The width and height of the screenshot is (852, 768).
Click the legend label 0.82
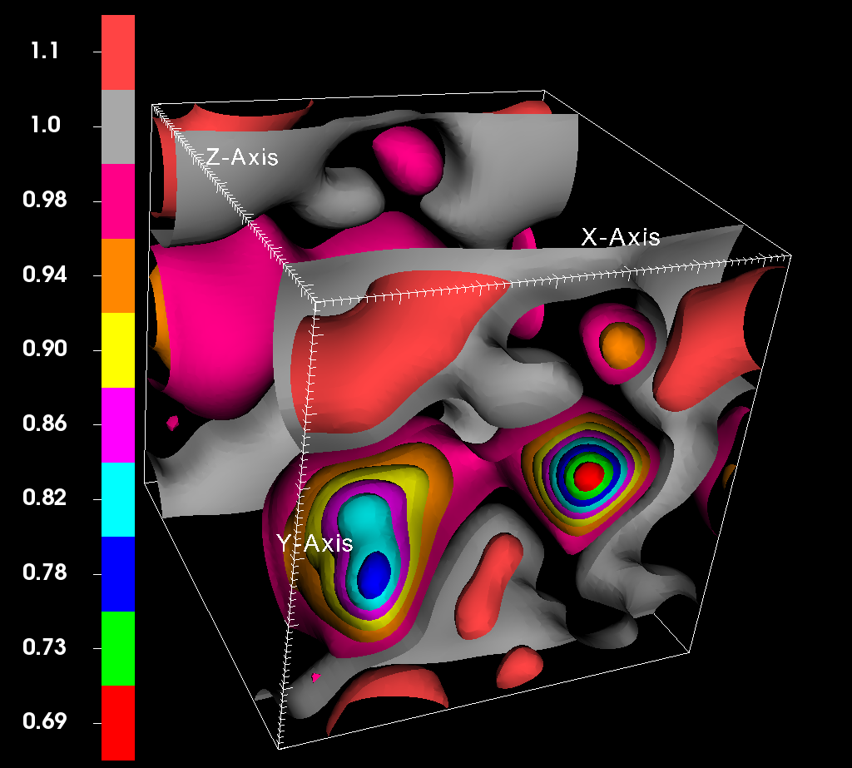pyautogui.click(x=45, y=498)
